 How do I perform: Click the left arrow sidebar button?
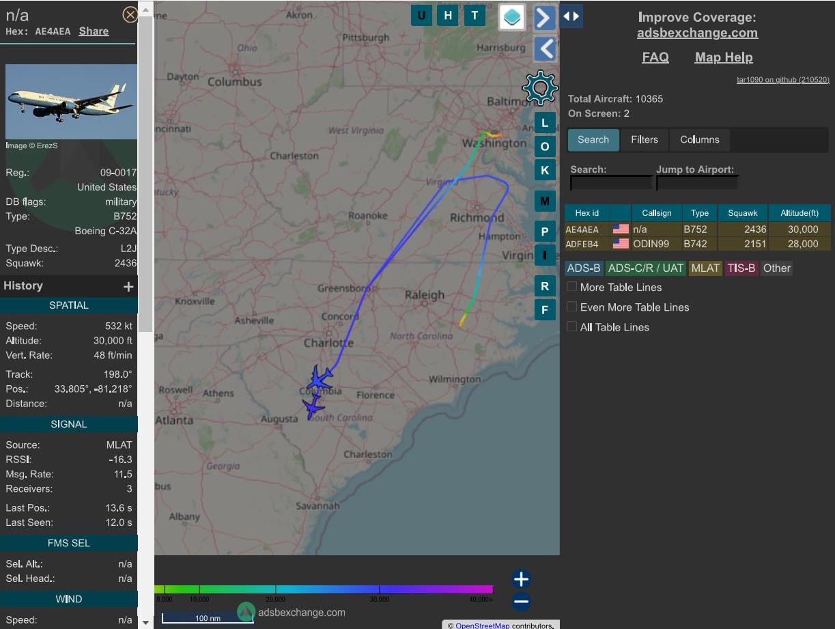point(544,49)
